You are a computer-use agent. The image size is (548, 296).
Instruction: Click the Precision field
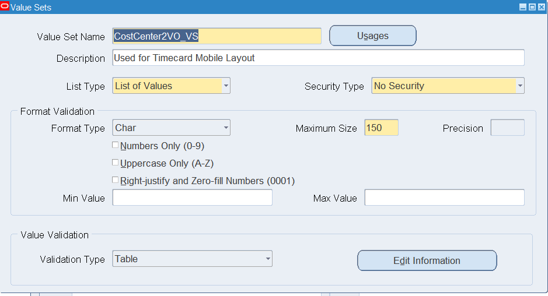508,128
